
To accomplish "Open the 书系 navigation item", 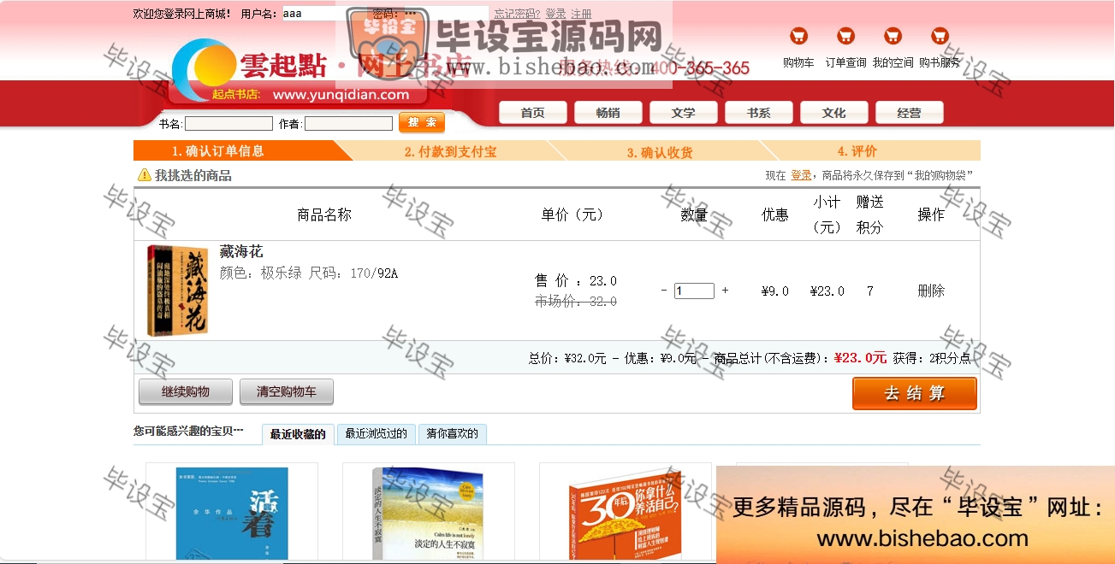I will (759, 113).
